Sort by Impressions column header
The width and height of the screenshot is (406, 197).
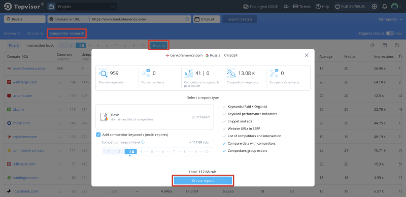pos(384,56)
